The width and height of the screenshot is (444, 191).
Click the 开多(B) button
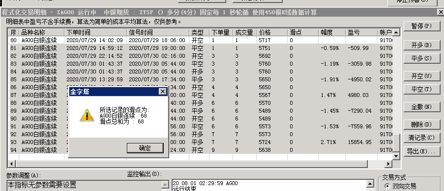click(422, 45)
